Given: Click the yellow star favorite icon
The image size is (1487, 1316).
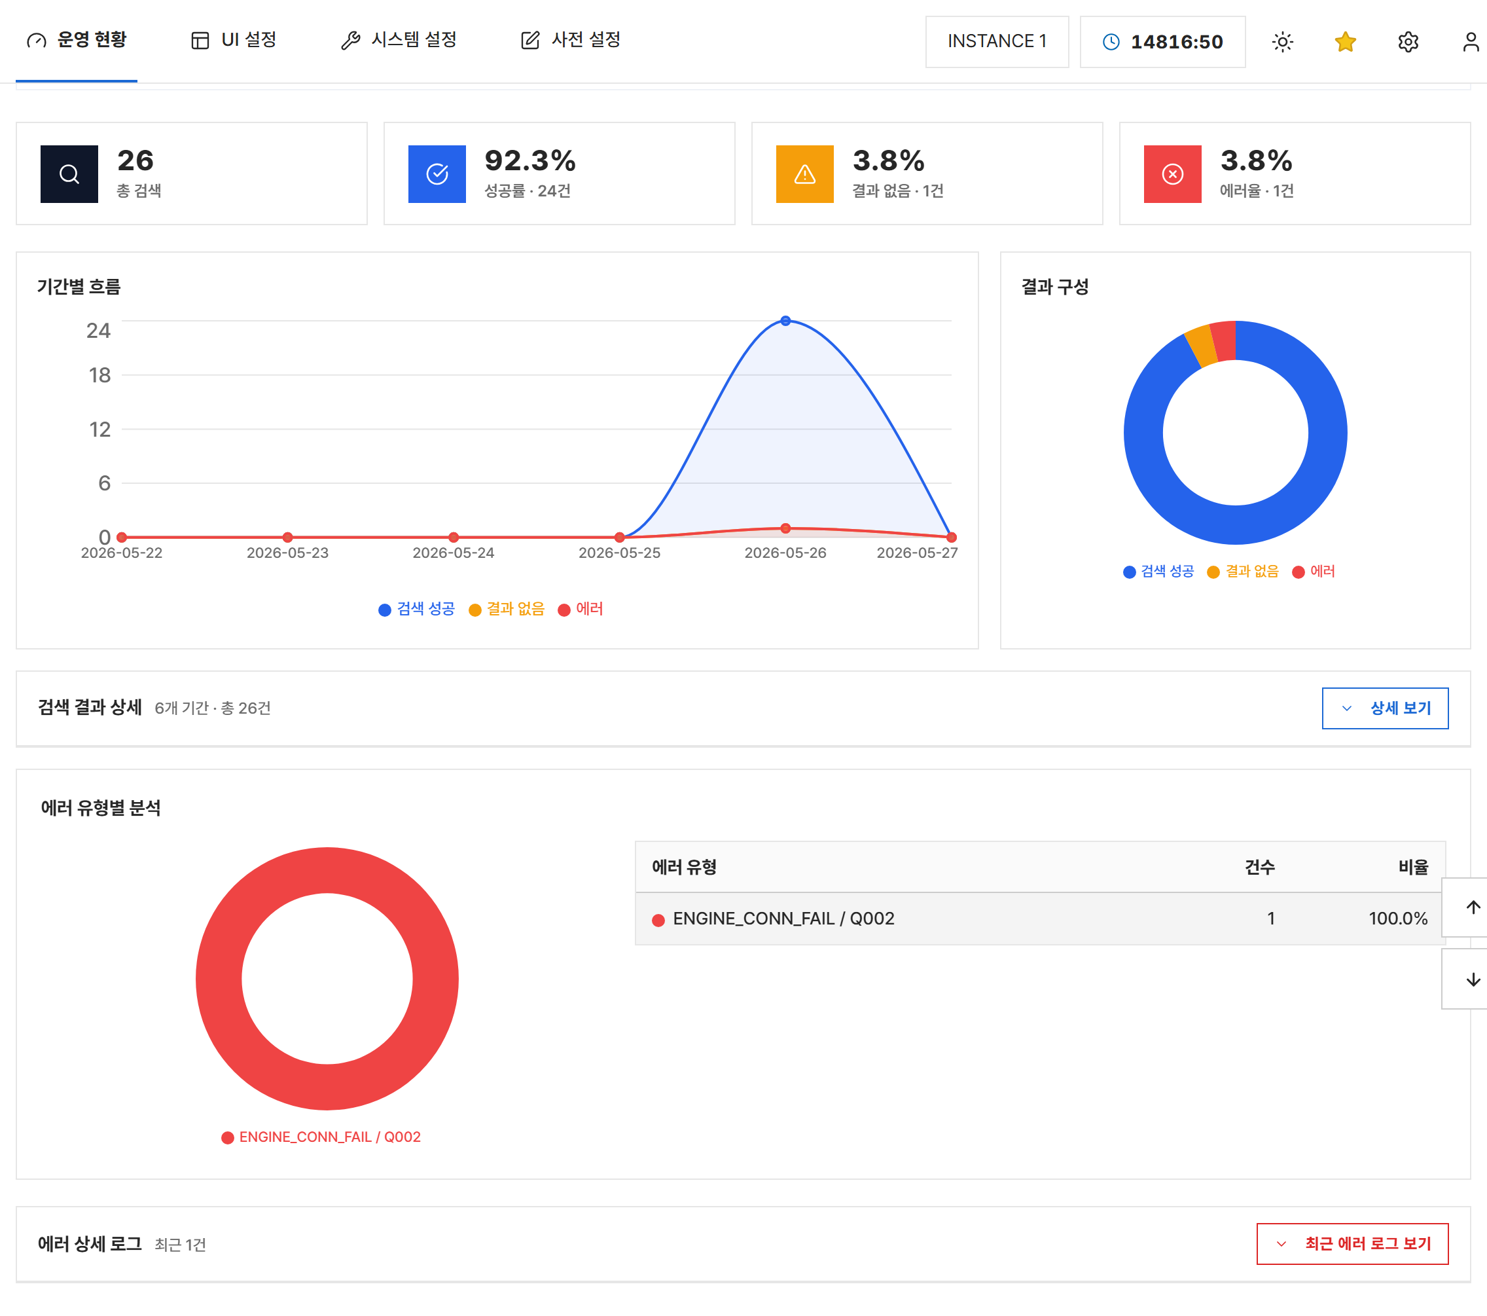Looking at the screenshot, I should 1345,41.
